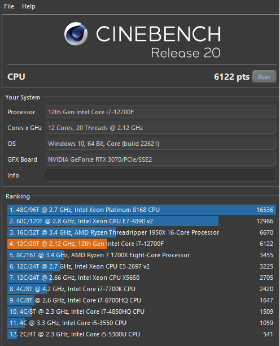Select the Core i7-6700HQ ranking row
The height and width of the screenshot is (346, 280).
pyautogui.click(x=142, y=300)
